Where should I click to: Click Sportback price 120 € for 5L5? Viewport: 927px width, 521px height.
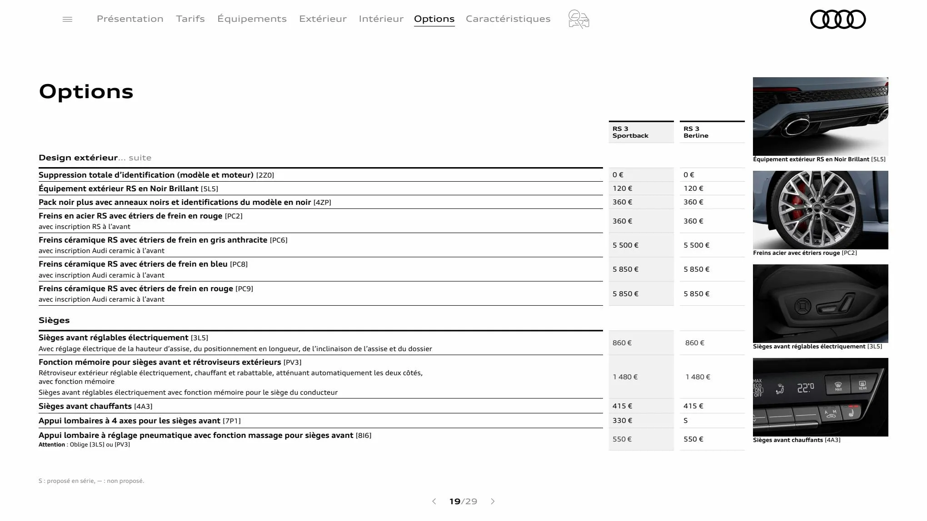click(x=622, y=189)
